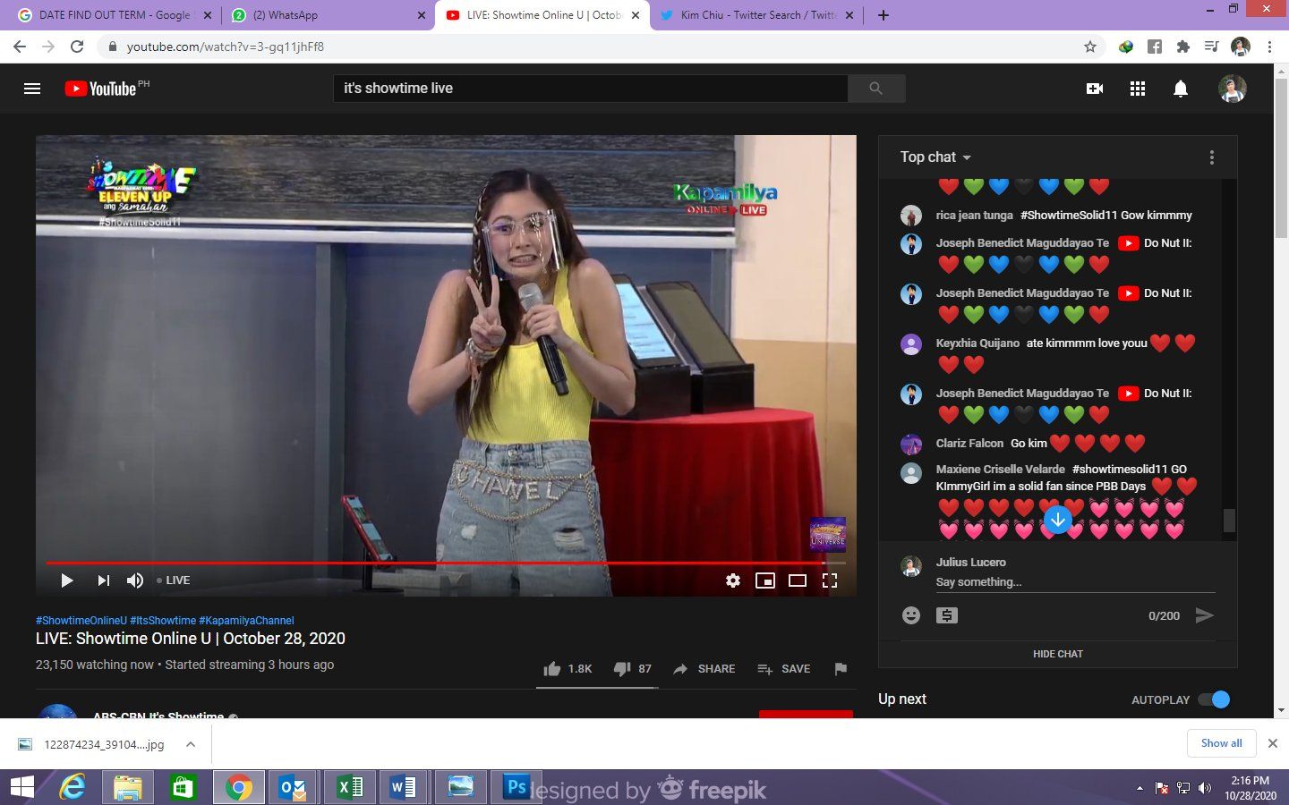Viewport: 1289px width, 805px height.
Task: Open the YouTube guide hamburger menu
Action: pos(32,89)
